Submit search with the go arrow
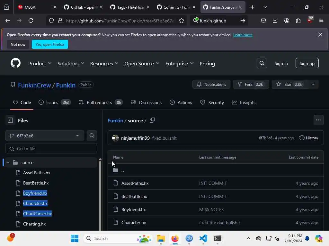 click(243, 20)
